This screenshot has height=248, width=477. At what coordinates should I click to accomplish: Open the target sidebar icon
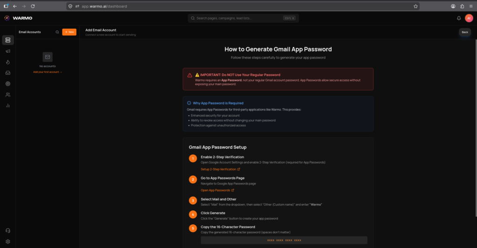(x=8, y=84)
